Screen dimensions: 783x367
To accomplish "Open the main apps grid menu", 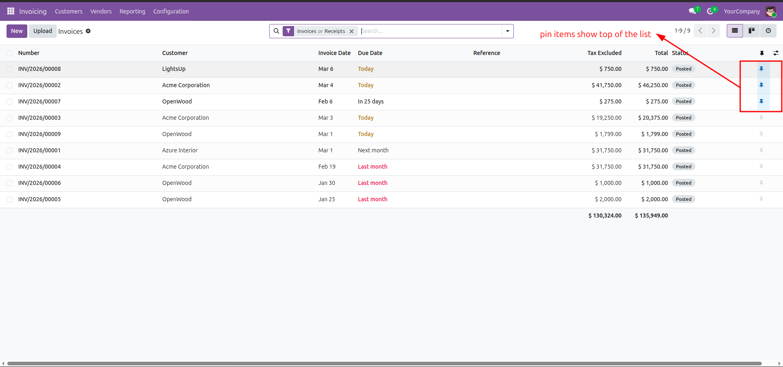I will point(11,11).
